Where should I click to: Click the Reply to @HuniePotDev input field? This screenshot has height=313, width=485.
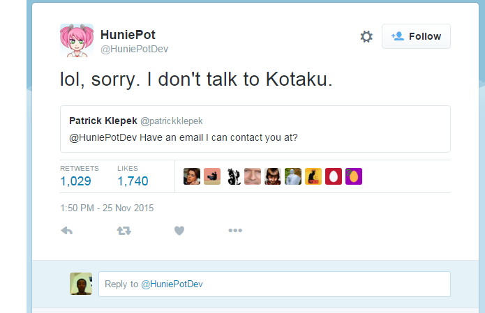click(274, 284)
